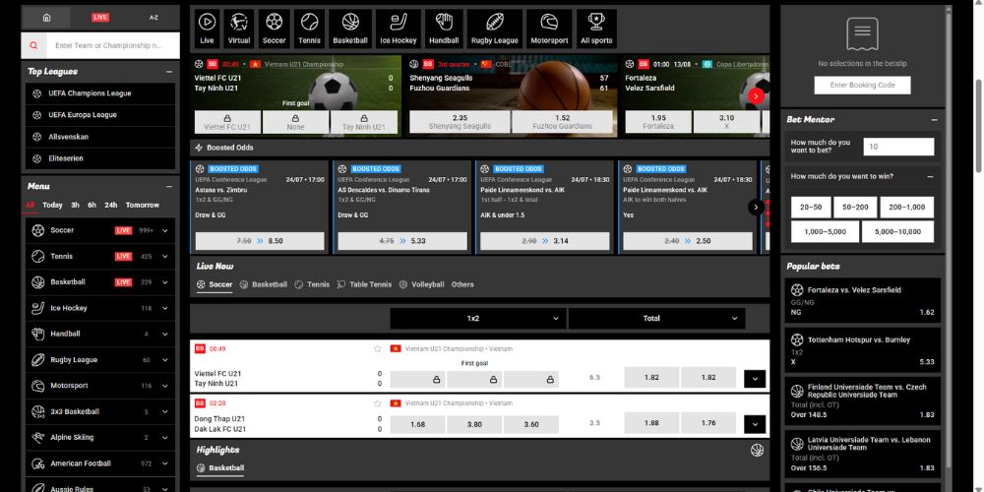Open 3x3 Basketball in sidebar menu
The height and width of the screenshot is (492, 984).
point(100,411)
